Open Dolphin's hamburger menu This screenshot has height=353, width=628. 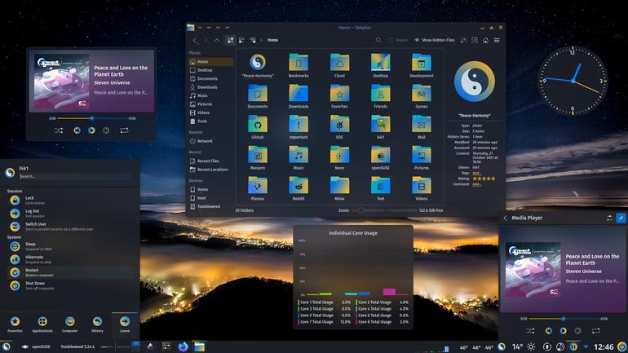(x=497, y=40)
